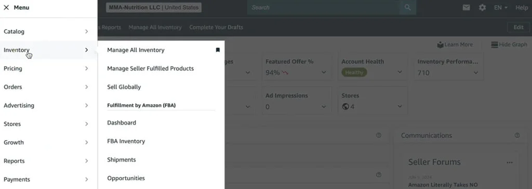The height and width of the screenshot is (189, 532).
Task: Open Shipments in submenu
Action: pos(122,159)
